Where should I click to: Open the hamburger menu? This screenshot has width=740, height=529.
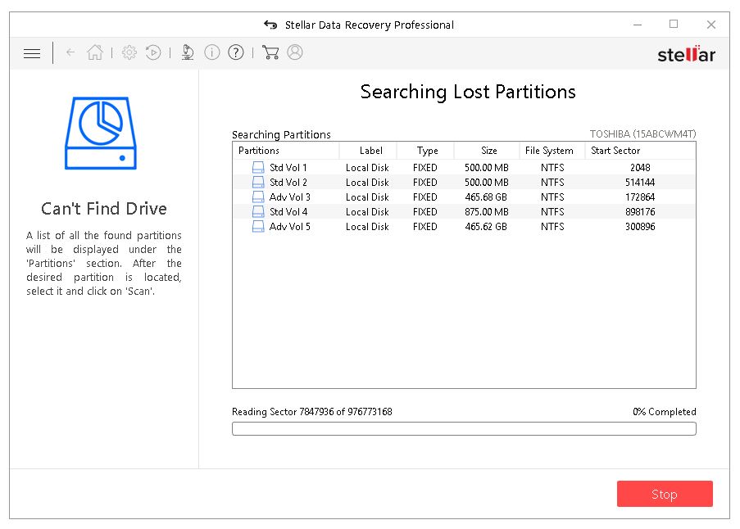click(x=32, y=53)
